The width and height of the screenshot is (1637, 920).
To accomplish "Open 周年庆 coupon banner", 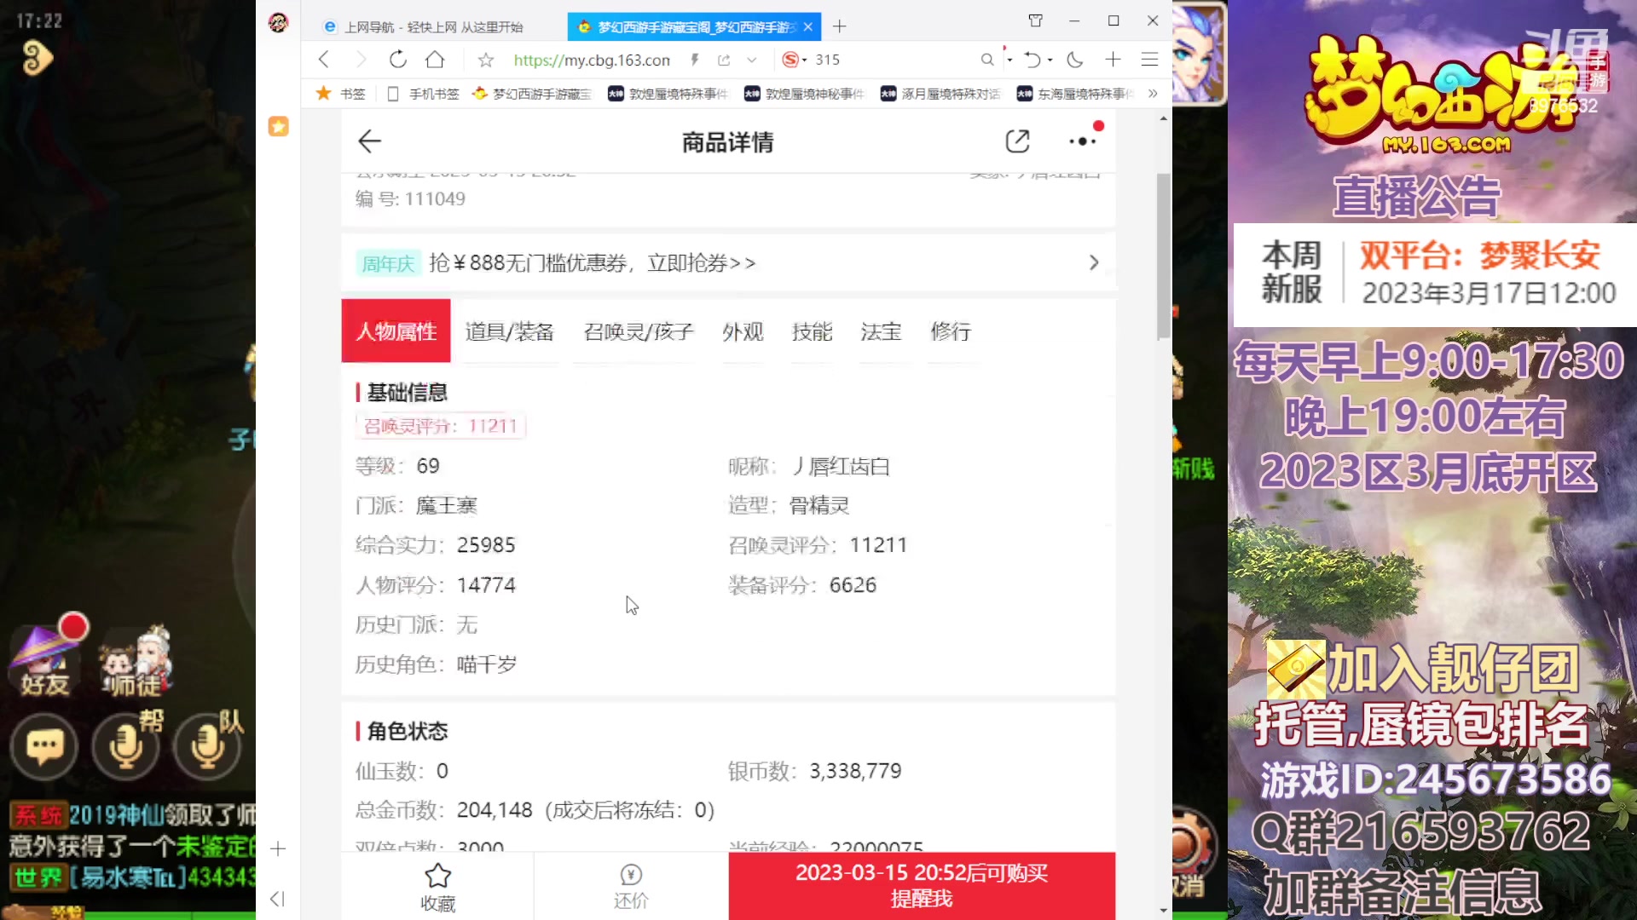I will 729,263.
